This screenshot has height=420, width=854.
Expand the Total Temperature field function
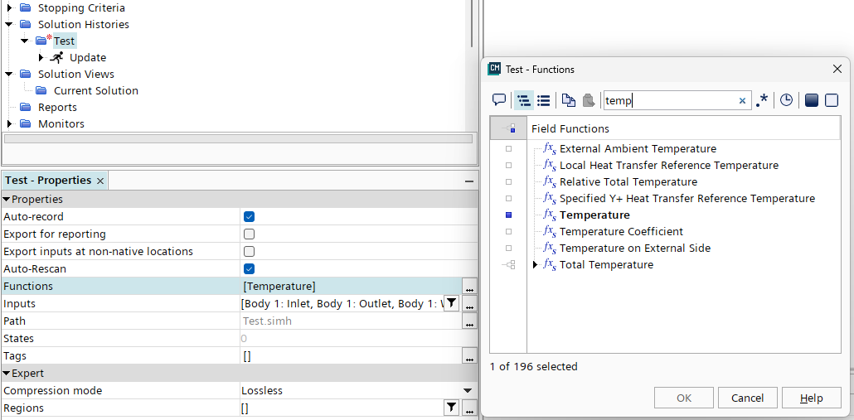536,265
